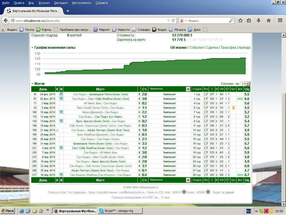Click substitution icon in 4 апр 2014 row
286x215 pixels.
coord(61,148)
